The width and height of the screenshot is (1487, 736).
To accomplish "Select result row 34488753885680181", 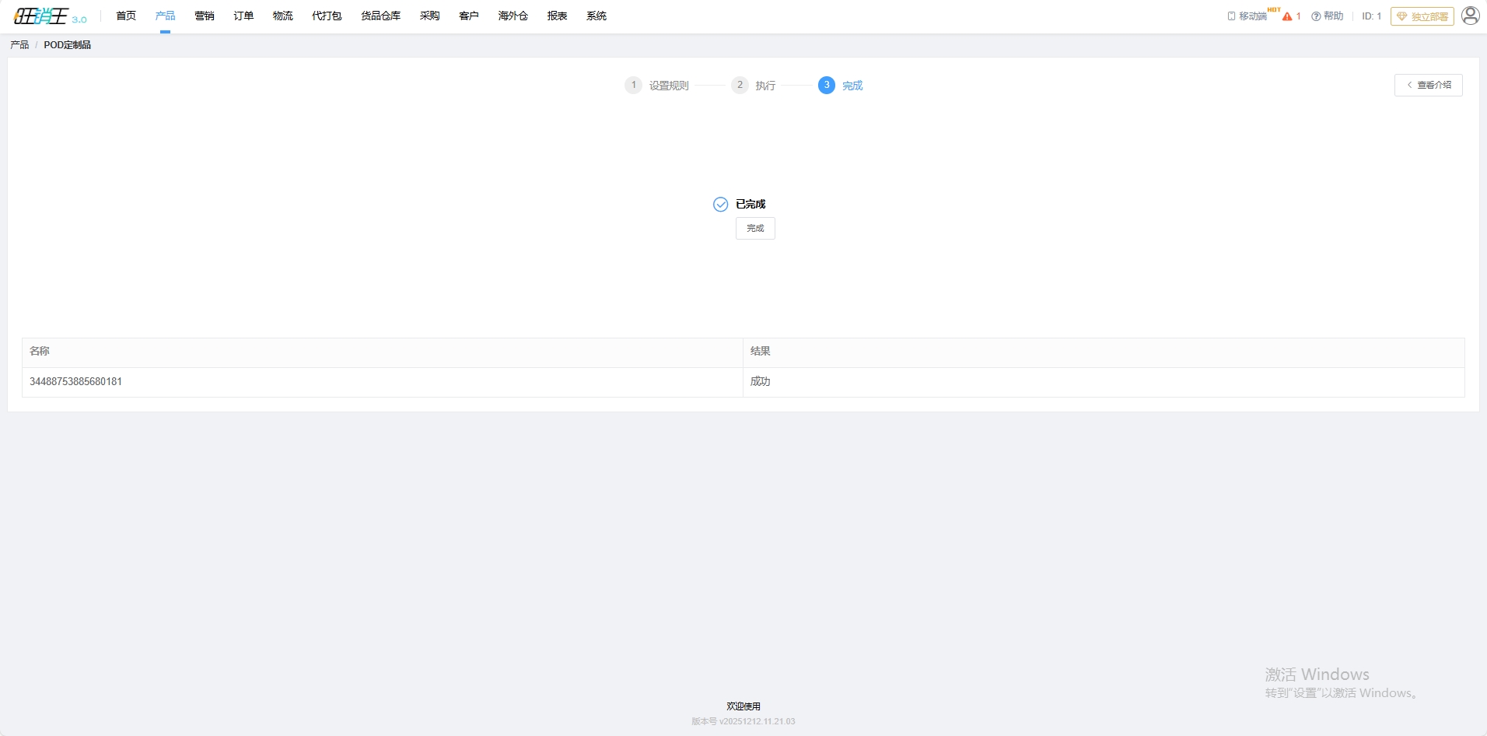I will tap(76, 382).
